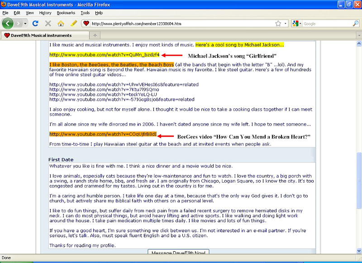Open the 7Ktu7l9SQmo YouTube link
This screenshot has height=263, width=362.
(x=104, y=89)
